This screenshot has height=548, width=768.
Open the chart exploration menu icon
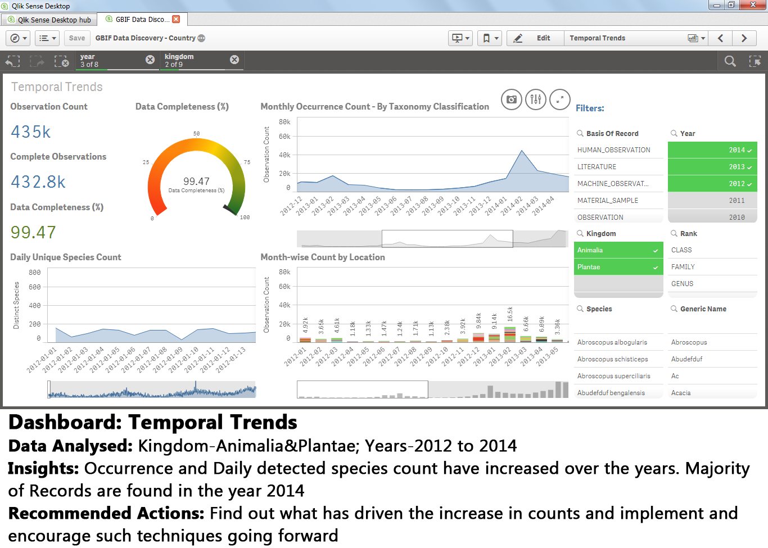pyautogui.click(x=535, y=99)
